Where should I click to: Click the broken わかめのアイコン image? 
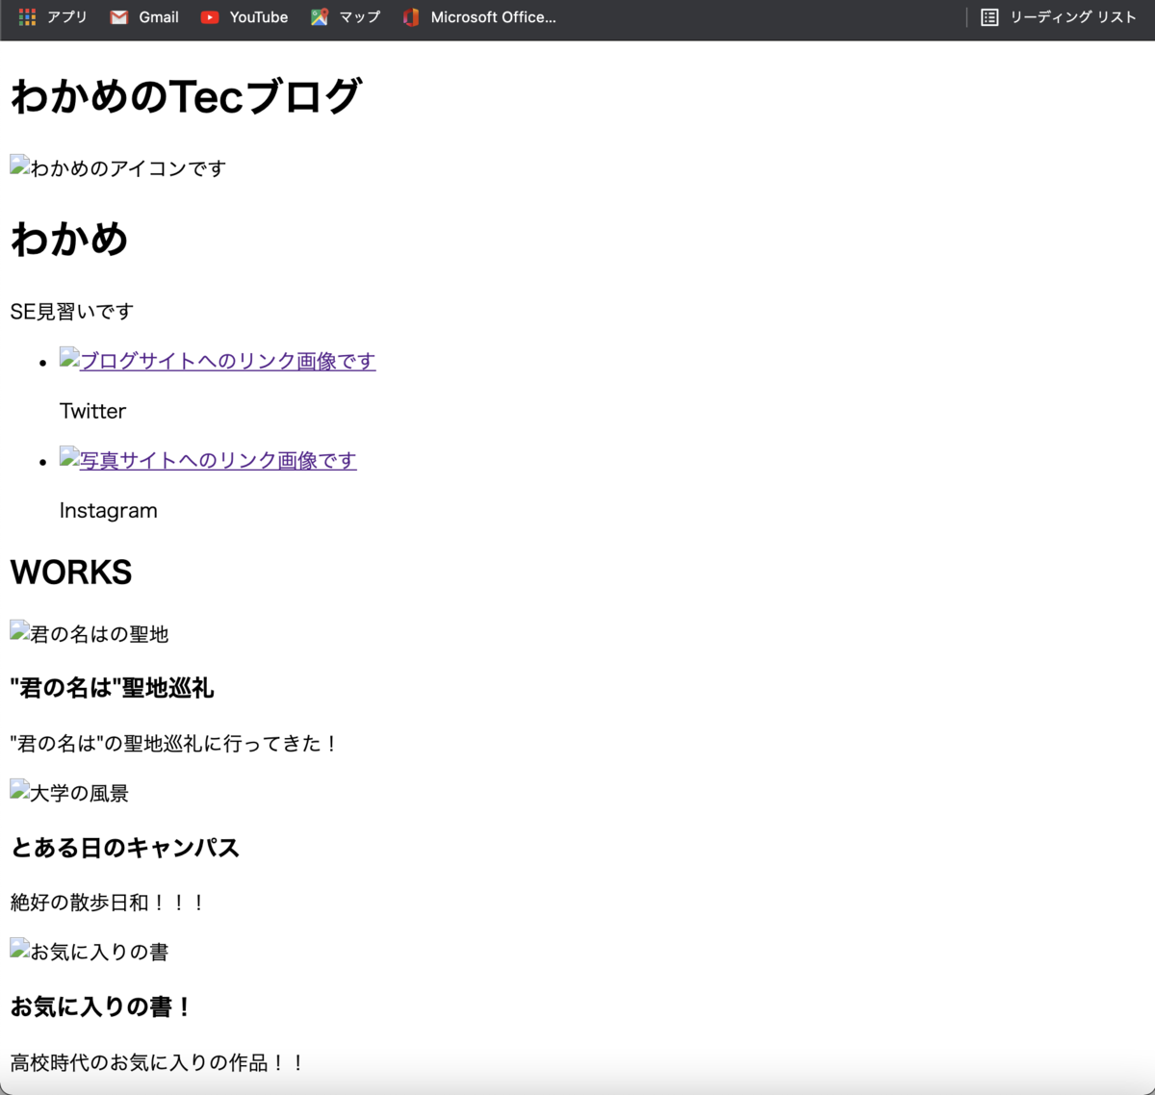pyautogui.click(x=117, y=167)
